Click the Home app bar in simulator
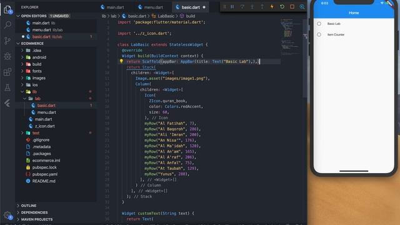The height and width of the screenshot is (225, 400). (x=354, y=12)
